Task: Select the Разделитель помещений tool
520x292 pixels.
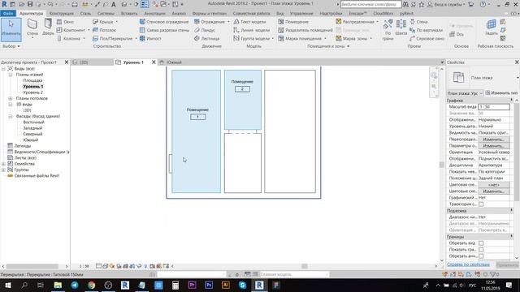Action: (x=305, y=30)
